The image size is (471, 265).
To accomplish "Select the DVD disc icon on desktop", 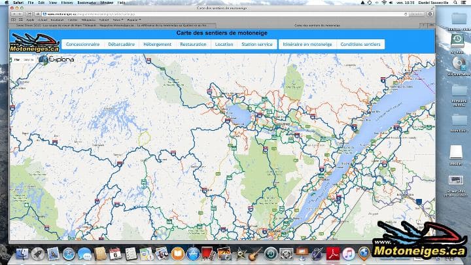I will pyautogui.click(x=458, y=63).
